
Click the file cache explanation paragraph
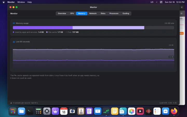coord(55,77)
